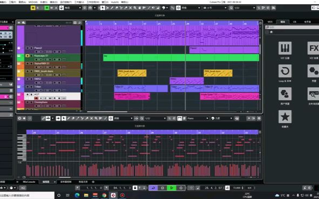Toggle the cycle loop button in transport
The width and height of the screenshot is (319, 199).
pyautogui.click(x=153, y=188)
